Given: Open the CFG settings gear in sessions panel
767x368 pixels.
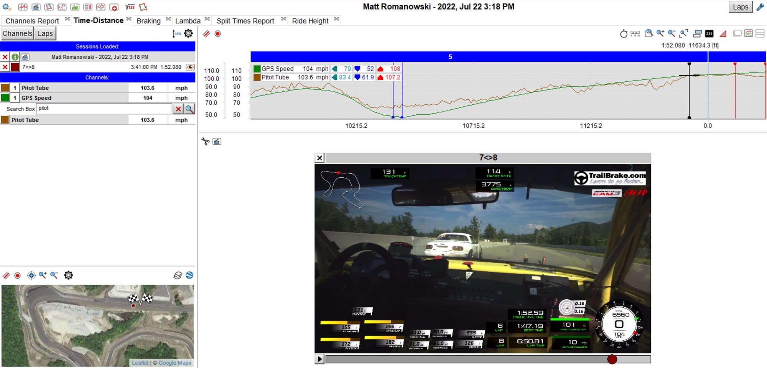Looking at the screenshot, I should 188,33.
